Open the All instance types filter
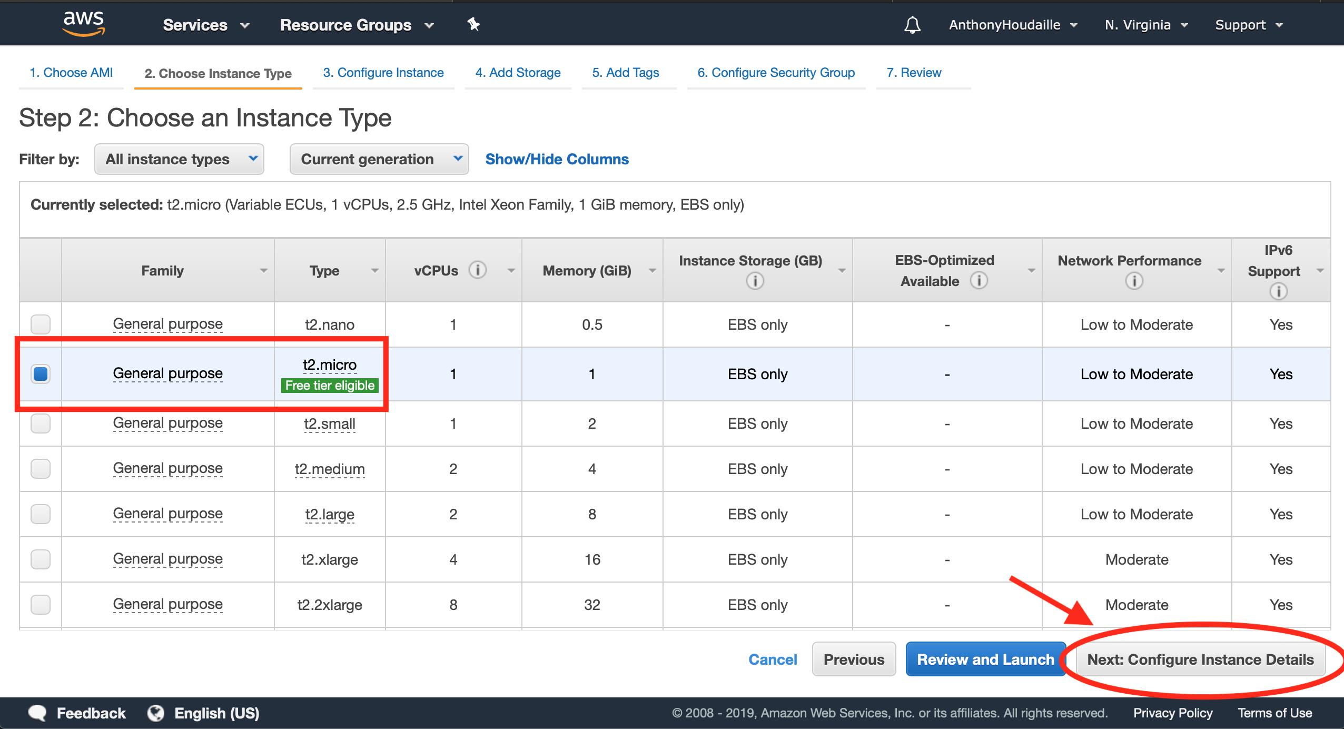1344x729 pixels. [179, 159]
